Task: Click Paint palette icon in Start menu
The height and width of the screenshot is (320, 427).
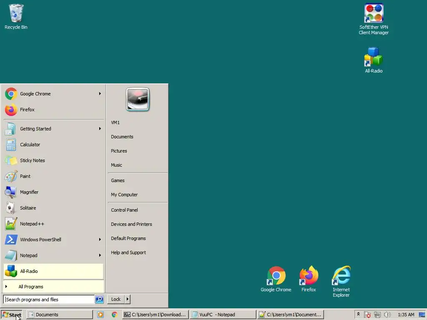Action: (x=11, y=176)
